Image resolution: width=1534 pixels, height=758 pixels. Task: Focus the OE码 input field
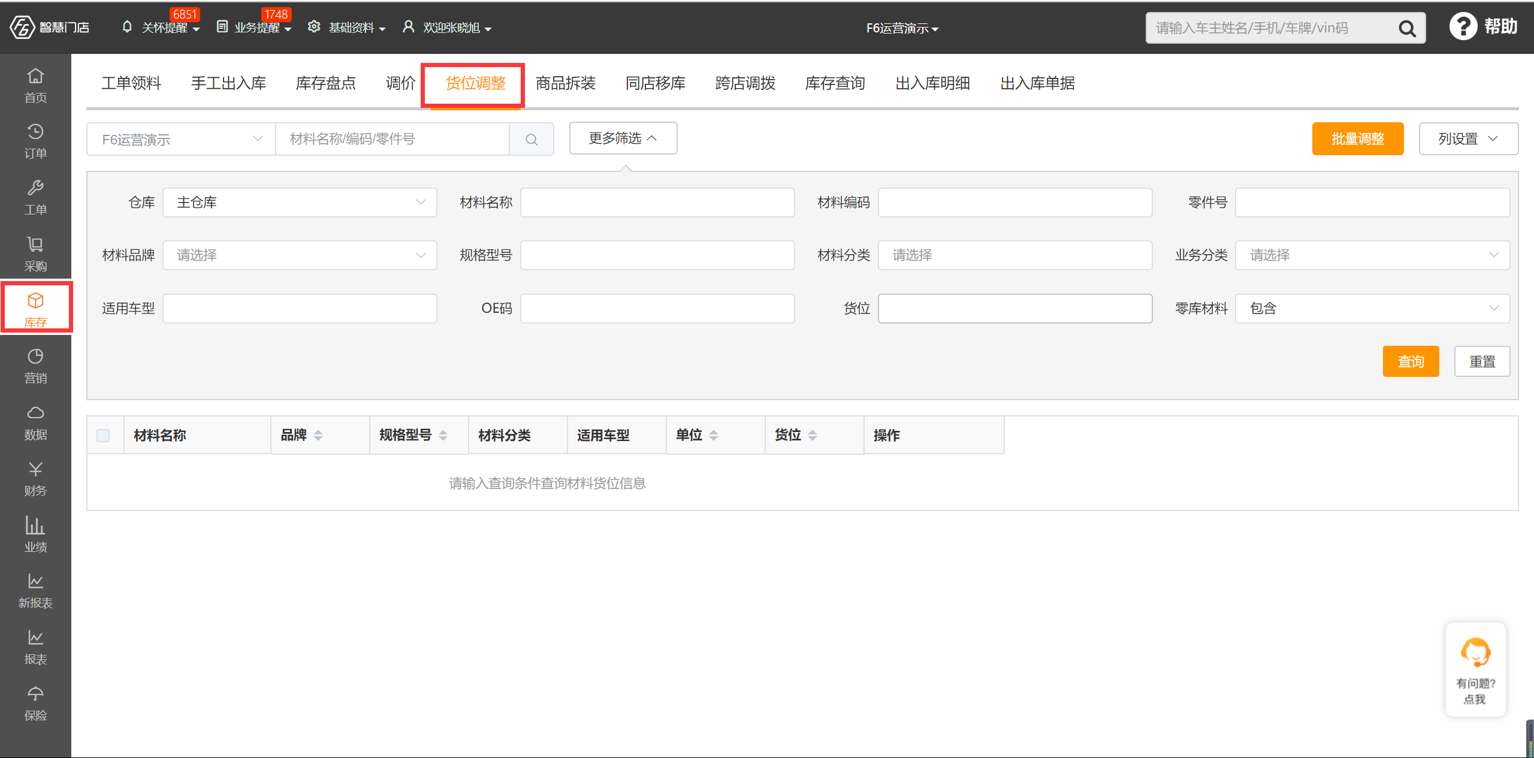[x=657, y=309]
